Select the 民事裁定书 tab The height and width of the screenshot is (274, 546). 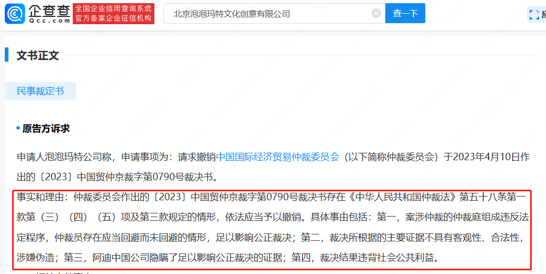[41, 91]
